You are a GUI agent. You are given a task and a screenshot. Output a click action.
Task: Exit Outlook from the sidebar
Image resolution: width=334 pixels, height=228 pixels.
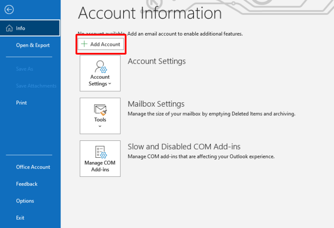click(x=20, y=218)
